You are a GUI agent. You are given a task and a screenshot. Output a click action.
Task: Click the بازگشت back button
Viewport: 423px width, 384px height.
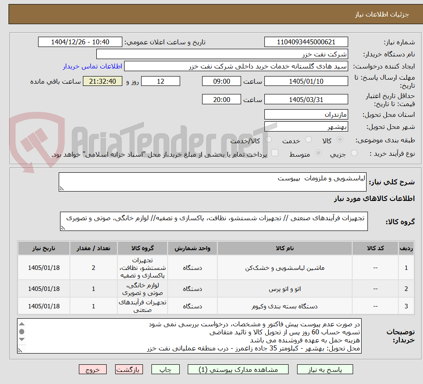[129, 369]
